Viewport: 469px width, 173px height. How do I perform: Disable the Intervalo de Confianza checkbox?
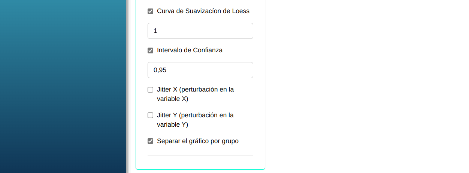[151, 50]
